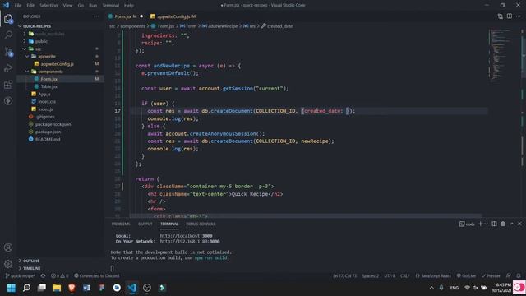The image size is (526, 296).
Task: Open Source Control view in activity bar
Action: (8, 52)
